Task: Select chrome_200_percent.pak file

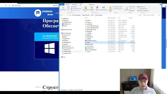Action: point(93,28)
